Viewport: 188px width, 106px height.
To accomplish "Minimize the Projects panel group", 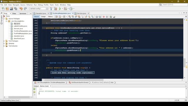I will coord(31,14).
